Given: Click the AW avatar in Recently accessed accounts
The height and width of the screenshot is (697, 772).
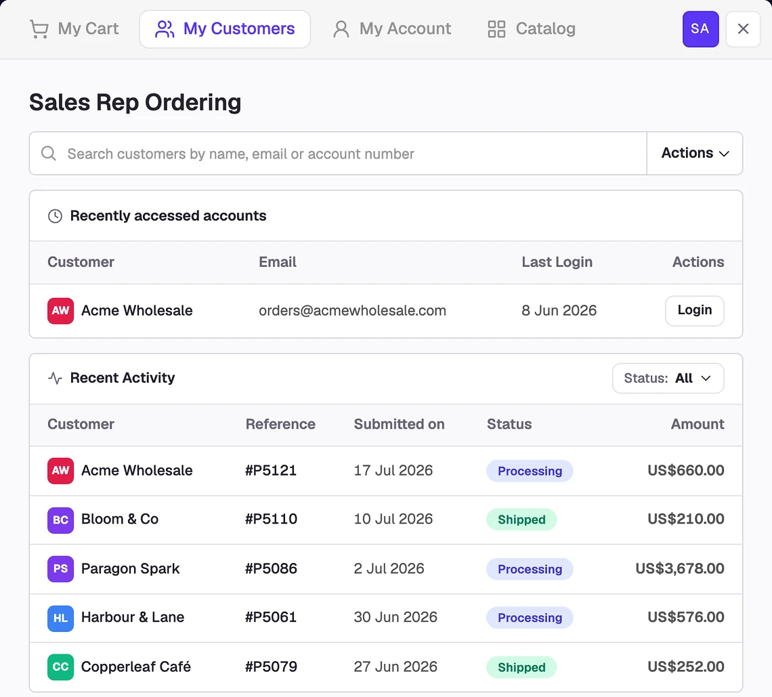Looking at the screenshot, I should click(x=60, y=311).
